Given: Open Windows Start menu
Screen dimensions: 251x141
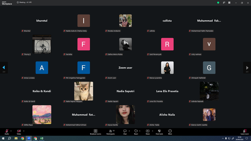Looking at the screenshot, I should [3, 138].
